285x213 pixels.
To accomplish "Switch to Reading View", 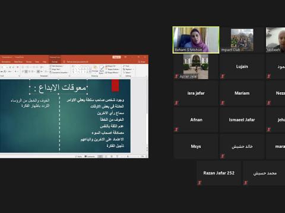I will (112, 156).
